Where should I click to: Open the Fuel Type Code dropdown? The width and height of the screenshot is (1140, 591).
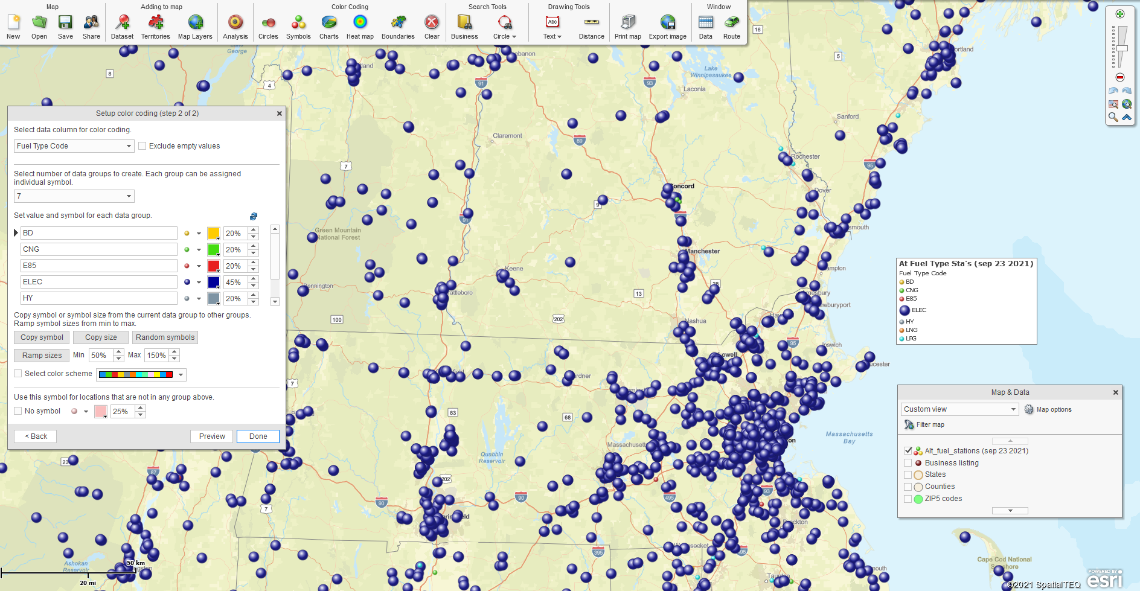74,146
